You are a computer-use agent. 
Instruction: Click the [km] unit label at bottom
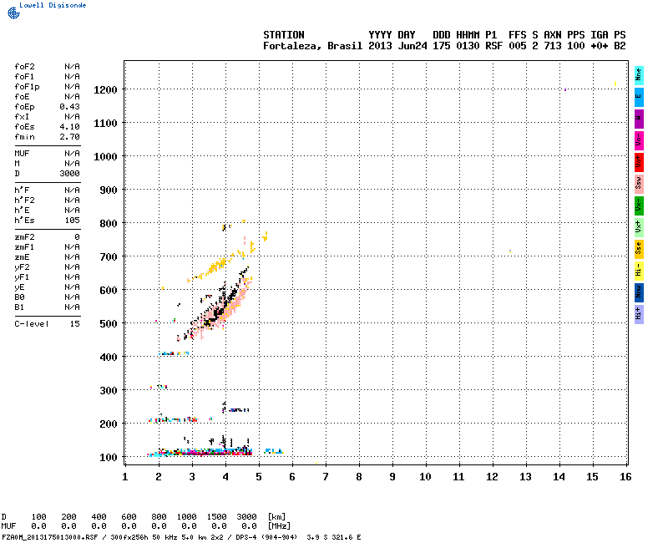[x=276, y=516]
